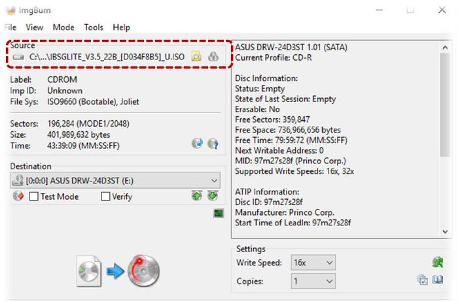Click 'ISO9660 (Bootable), Joliet' file system value

tap(93, 101)
